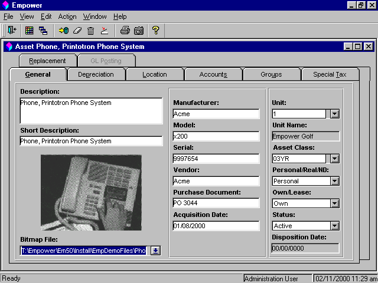Close the Asset Phone window
This screenshot has width=378, height=283.
(x=369, y=47)
